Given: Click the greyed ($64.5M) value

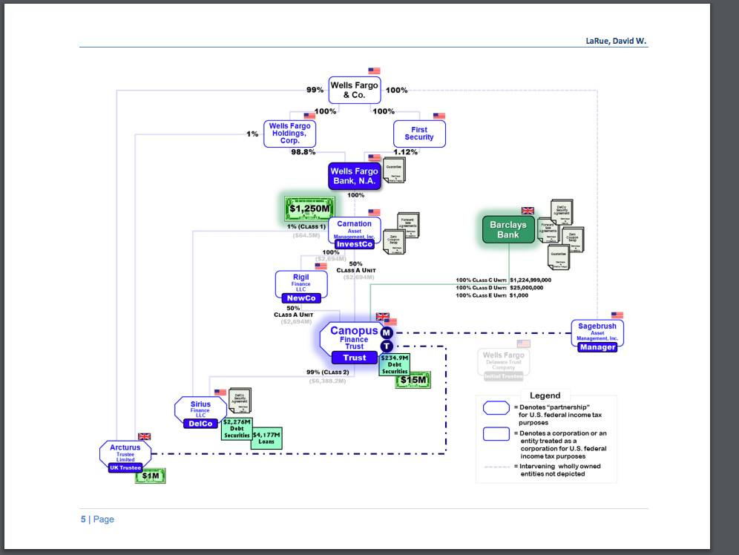Looking at the screenshot, I should click(306, 235).
